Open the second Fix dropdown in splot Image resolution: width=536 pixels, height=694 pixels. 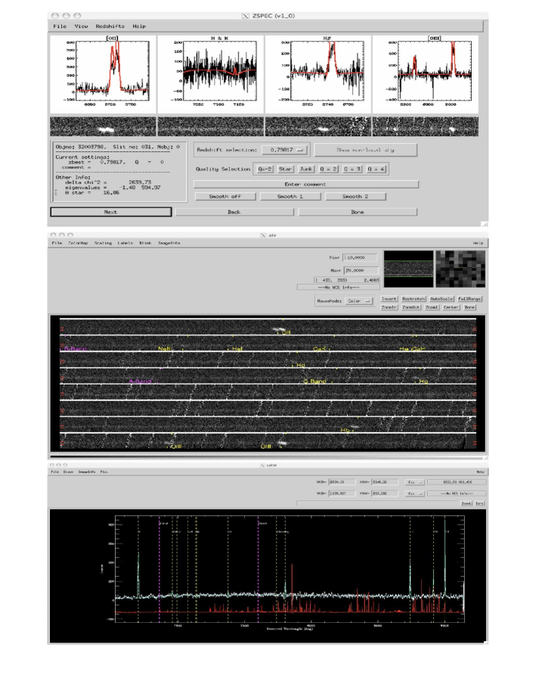[415, 493]
